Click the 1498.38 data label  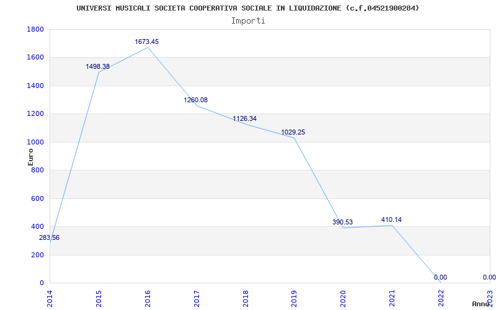pyautogui.click(x=98, y=66)
